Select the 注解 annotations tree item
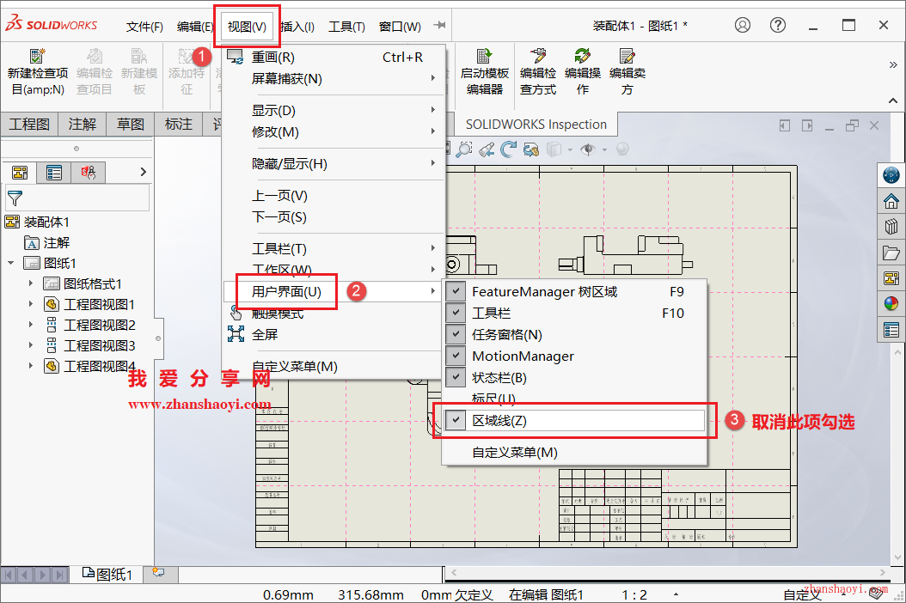Viewport: 906px width, 603px height. pos(46,242)
